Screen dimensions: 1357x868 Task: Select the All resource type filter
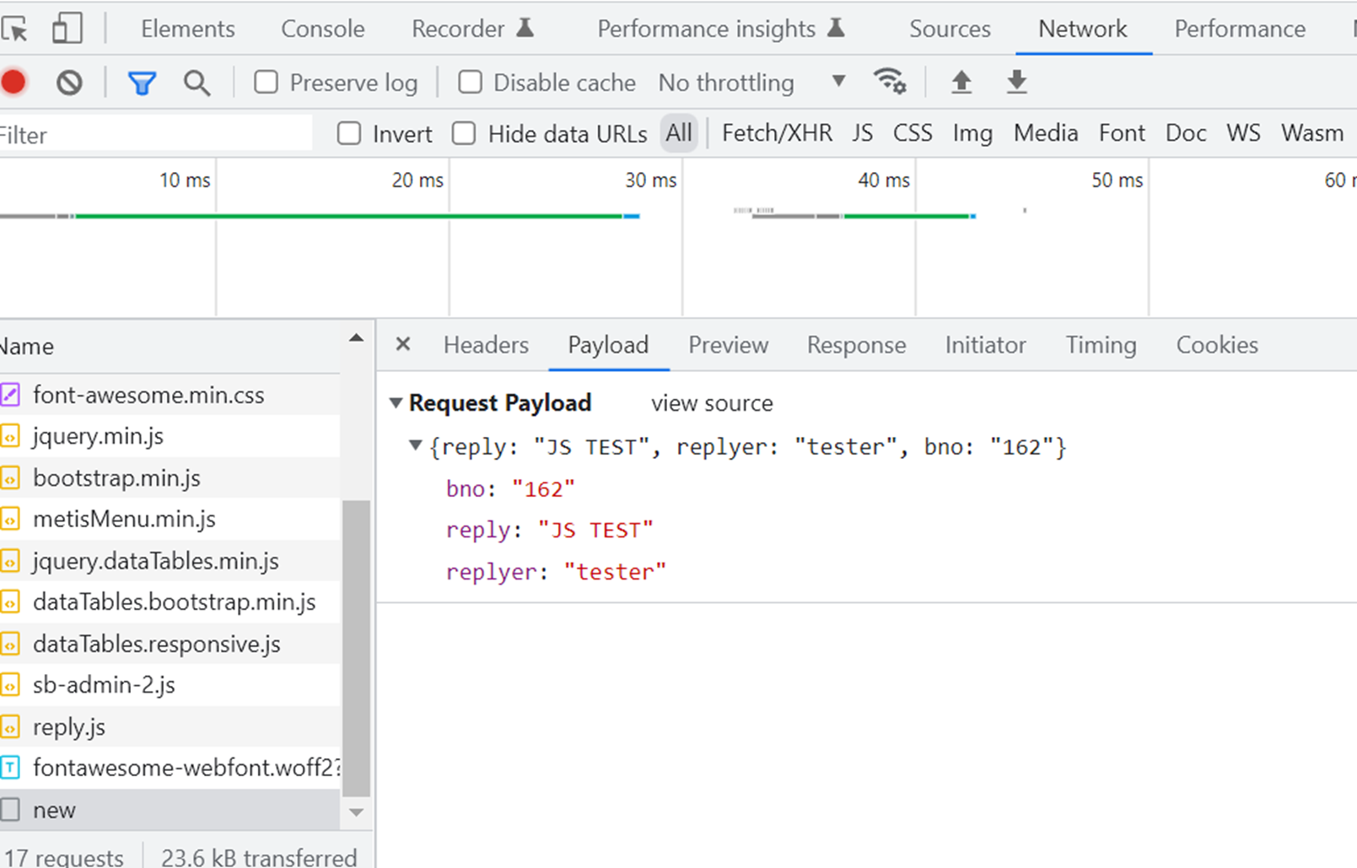pyautogui.click(x=679, y=133)
